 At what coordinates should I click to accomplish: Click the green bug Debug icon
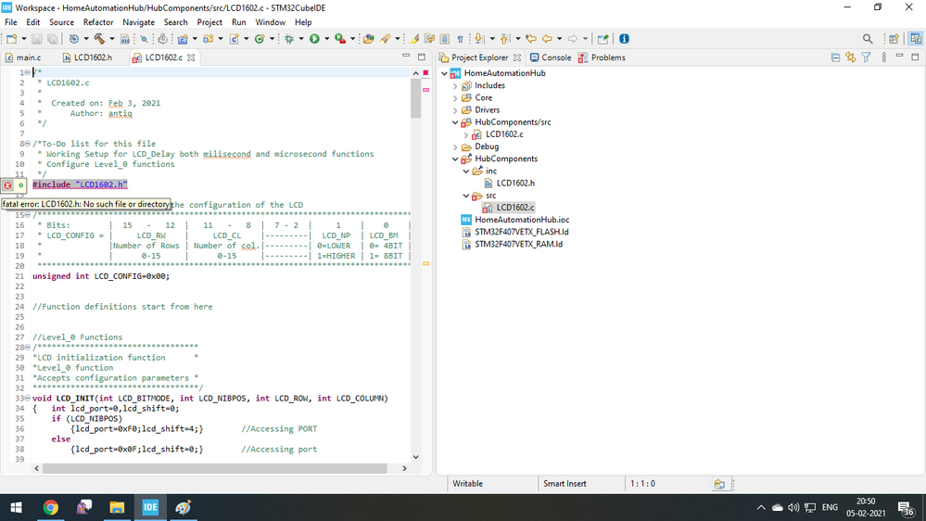pos(289,39)
